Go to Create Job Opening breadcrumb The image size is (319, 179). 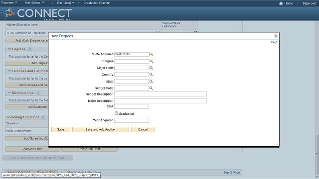[x=97, y=3]
